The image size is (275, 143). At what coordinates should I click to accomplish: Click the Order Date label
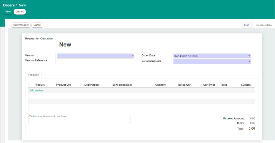point(148,55)
